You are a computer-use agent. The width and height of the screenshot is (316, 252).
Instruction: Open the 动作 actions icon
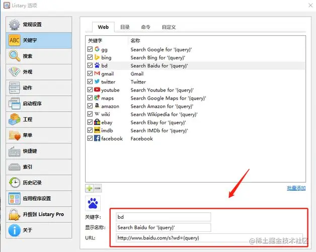click(x=14, y=88)
